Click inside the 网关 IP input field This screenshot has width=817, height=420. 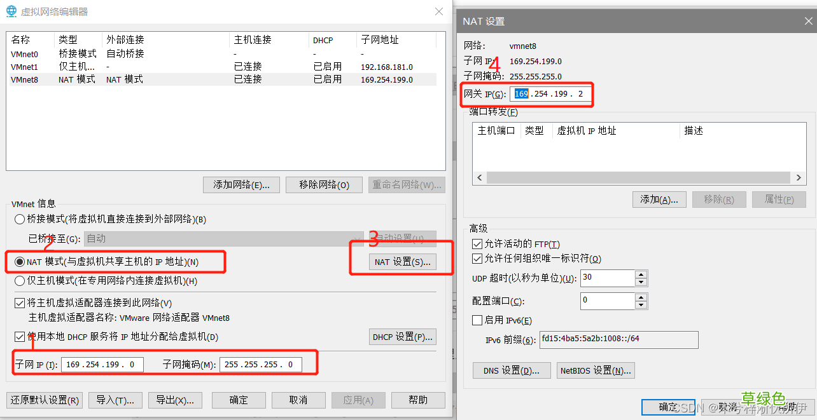click(560, 94)
